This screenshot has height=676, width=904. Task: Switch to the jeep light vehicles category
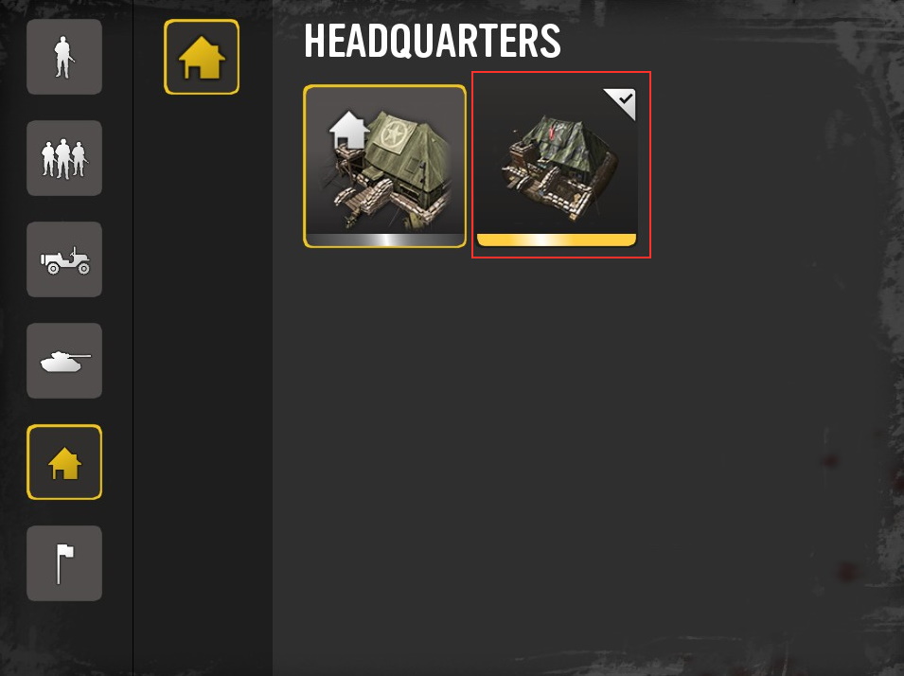click(64, 259)
